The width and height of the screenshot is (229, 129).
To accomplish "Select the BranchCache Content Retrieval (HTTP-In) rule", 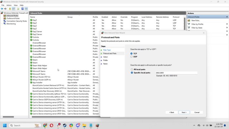I will 48,85.
